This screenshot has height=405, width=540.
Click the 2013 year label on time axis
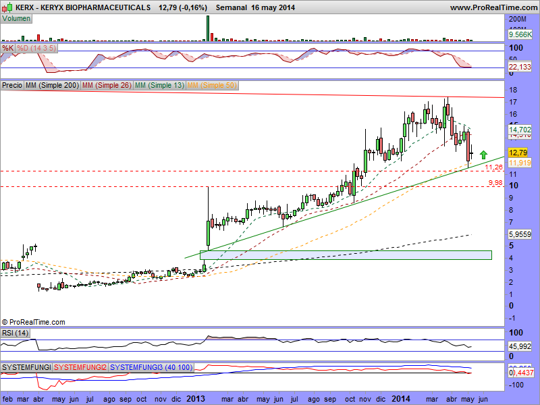196,399
